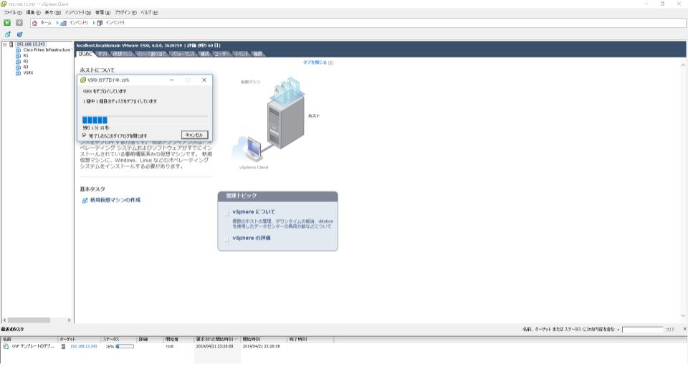
Task: Collapse the 192.168.13.243 host tree node
Action: coord(5,44)
